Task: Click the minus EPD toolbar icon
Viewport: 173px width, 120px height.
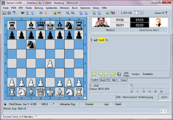Action: coord(99,13)
